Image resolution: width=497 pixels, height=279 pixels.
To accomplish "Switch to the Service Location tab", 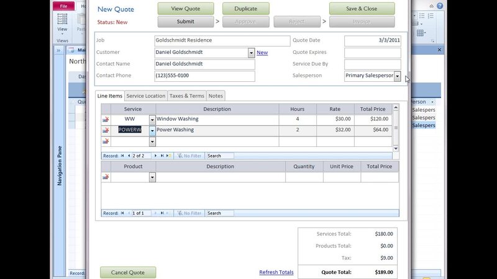I will pyautogui.click(x=146, y=96).
